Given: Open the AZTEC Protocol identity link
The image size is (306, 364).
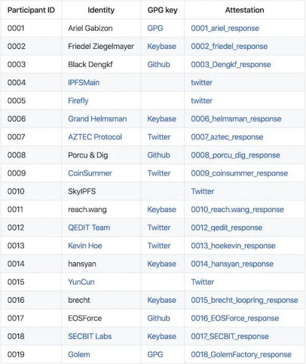Looking at the screenshot, I should point(95,137).
